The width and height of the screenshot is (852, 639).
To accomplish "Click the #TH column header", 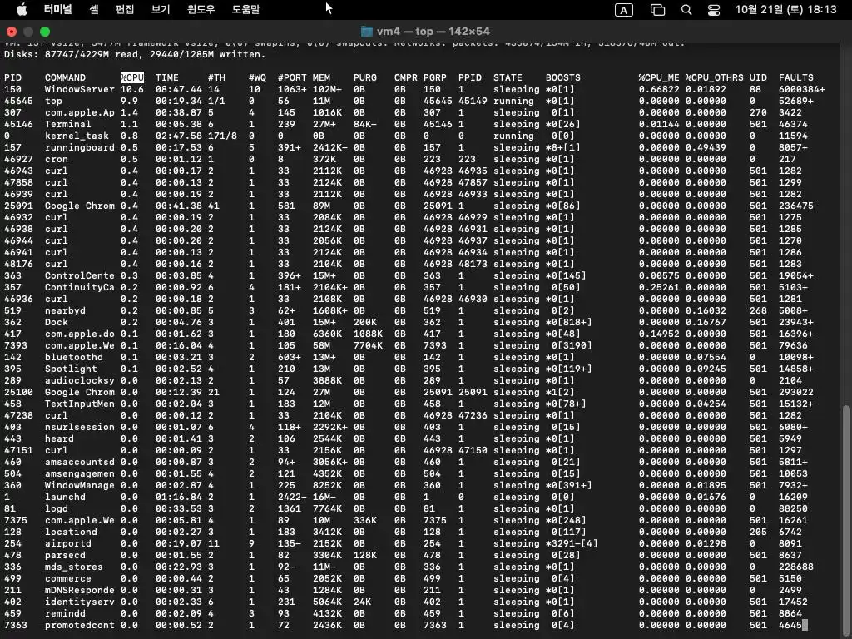I will click(x=216, y=77).
